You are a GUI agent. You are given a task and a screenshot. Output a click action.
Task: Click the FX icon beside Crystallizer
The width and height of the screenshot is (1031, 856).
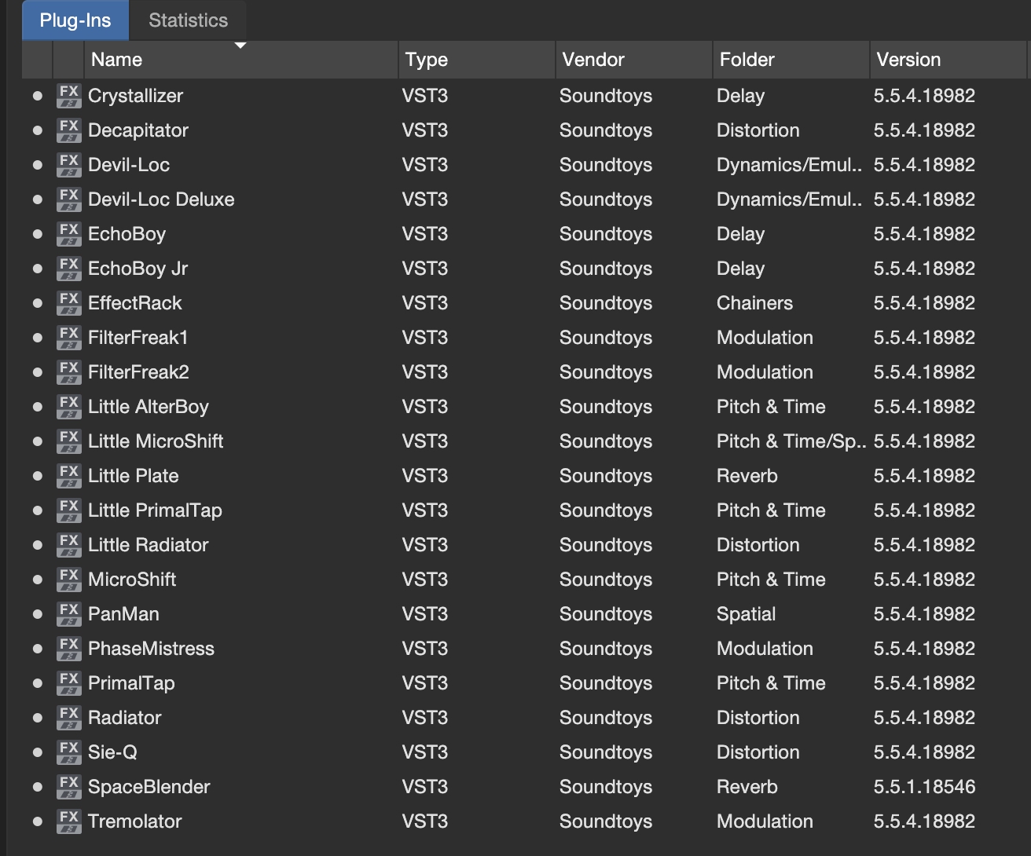(68, 96)
